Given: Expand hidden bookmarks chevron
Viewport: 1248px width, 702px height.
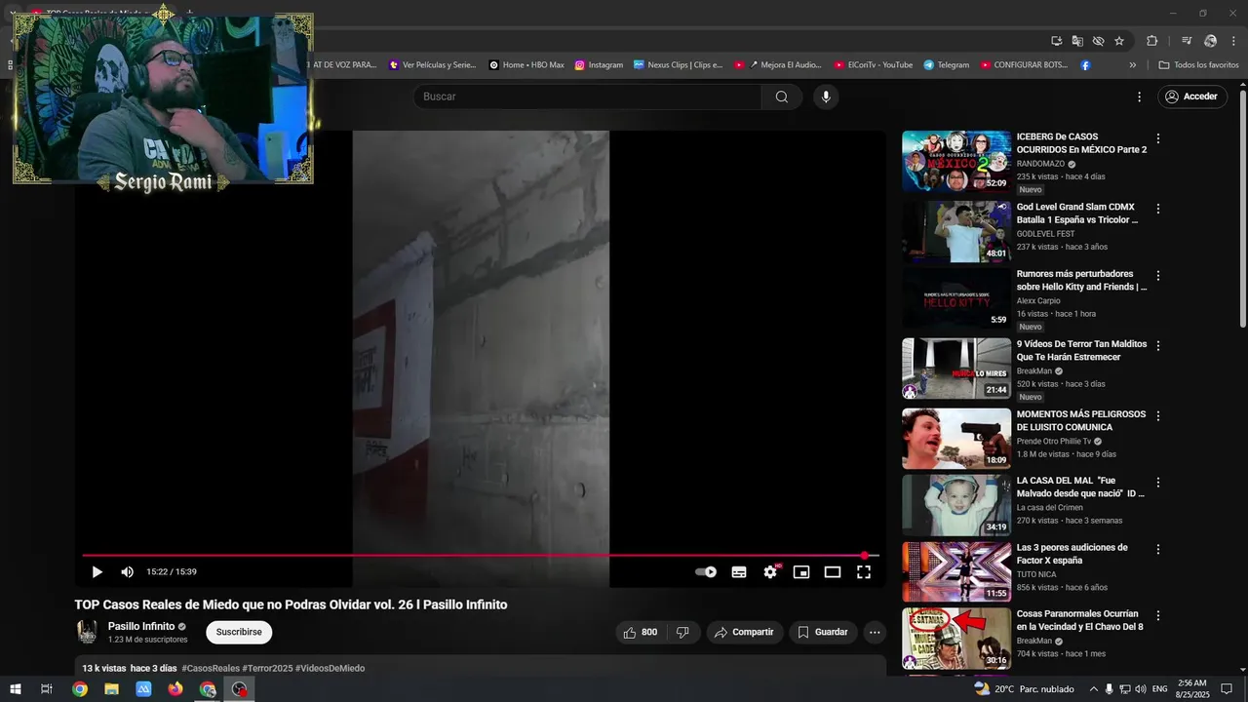Looking at the screenshot, I should pos(1132,65).
